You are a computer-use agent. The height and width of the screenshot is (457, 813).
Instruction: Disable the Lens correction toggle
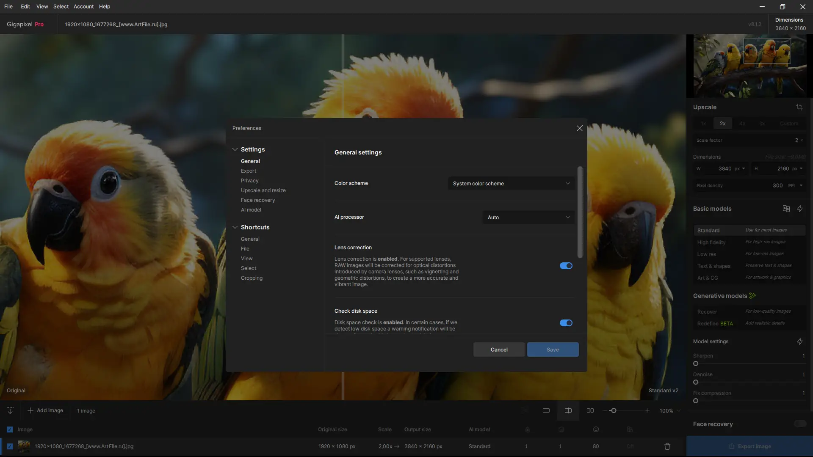[x=566, y=266]
